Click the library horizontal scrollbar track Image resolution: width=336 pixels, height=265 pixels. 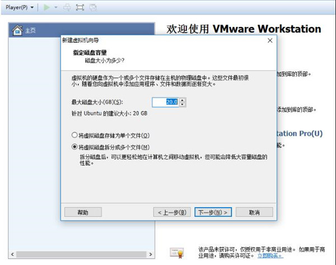pos(81,254)
